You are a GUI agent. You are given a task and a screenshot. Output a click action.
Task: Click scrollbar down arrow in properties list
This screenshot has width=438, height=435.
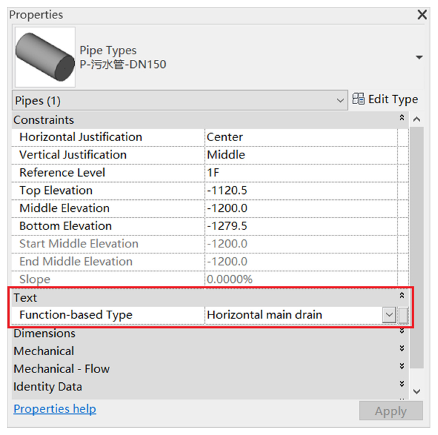tap(417, 392)
